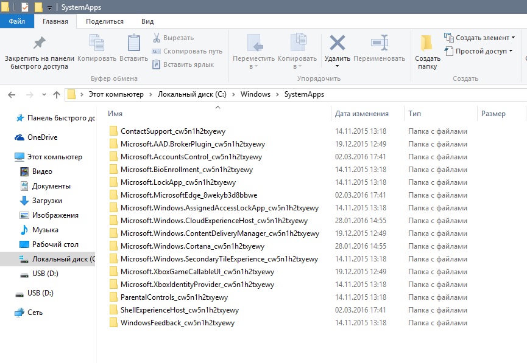Image resolution: width=527 pixels, height=363 pixels.
Task: Open the Простой доступ dropdown
Action: pyautogui.click(x=479, y=51)
